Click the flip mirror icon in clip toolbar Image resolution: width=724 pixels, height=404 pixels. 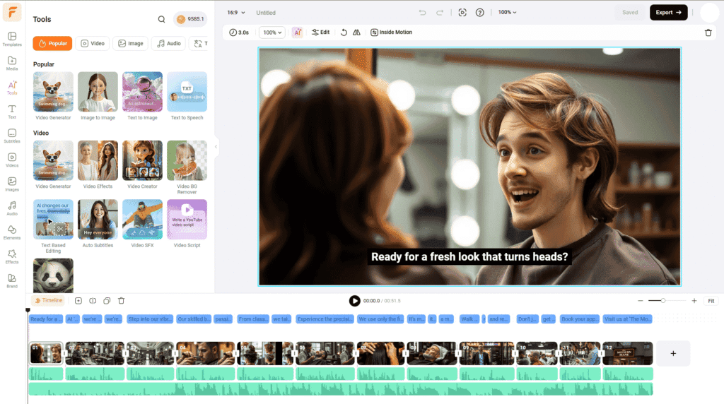(356, 32)
